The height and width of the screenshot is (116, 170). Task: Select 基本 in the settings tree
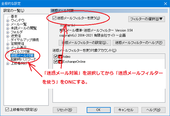14,16
